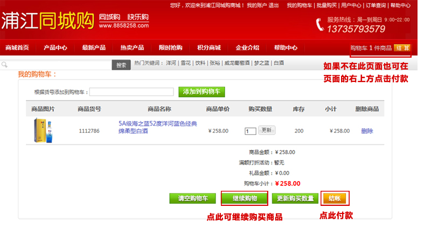This screenshot has width=431, height=235.
Task: Open 积分商城 from the navigation bar
Action: [x=208, y=47]
